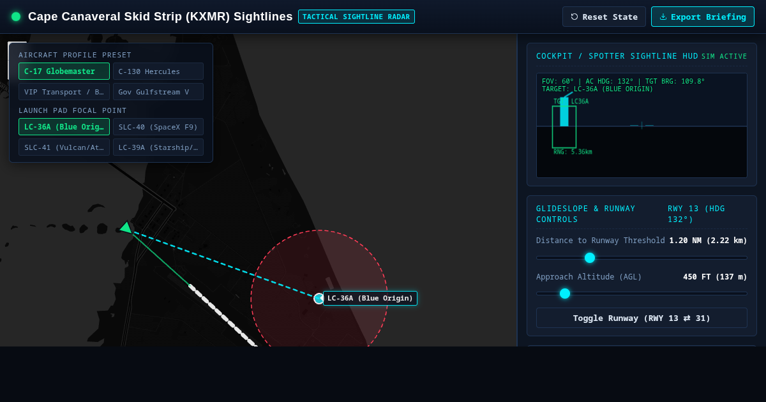Image resolution: width=766 pixels, height=402 pixels.
Task: Click the 1.20 NM (2.22 km) value
Action: [x=708, y=241]
